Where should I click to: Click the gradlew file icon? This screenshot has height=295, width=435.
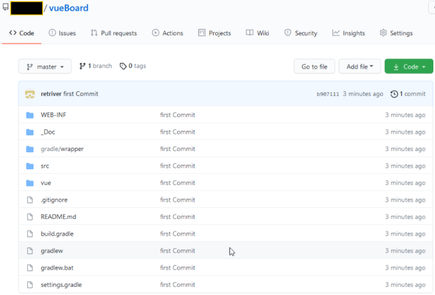(x=29, y=251)
